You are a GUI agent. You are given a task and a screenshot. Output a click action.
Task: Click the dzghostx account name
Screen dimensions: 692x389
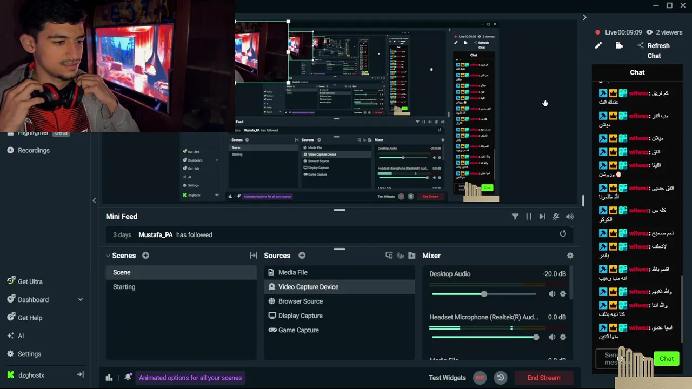31,375
